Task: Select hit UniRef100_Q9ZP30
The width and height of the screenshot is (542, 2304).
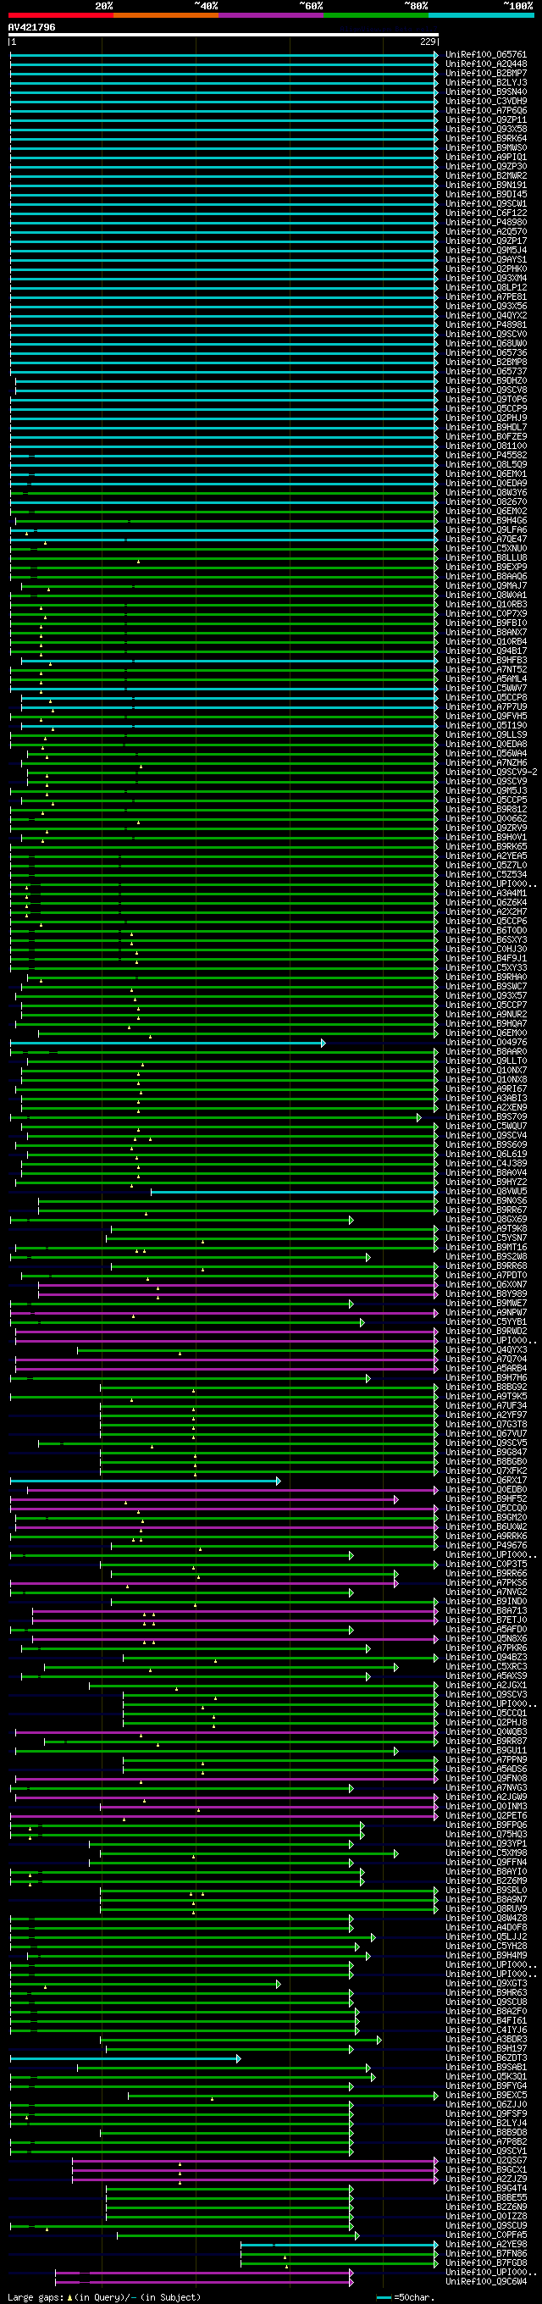Action: click(x=487, y=166)
